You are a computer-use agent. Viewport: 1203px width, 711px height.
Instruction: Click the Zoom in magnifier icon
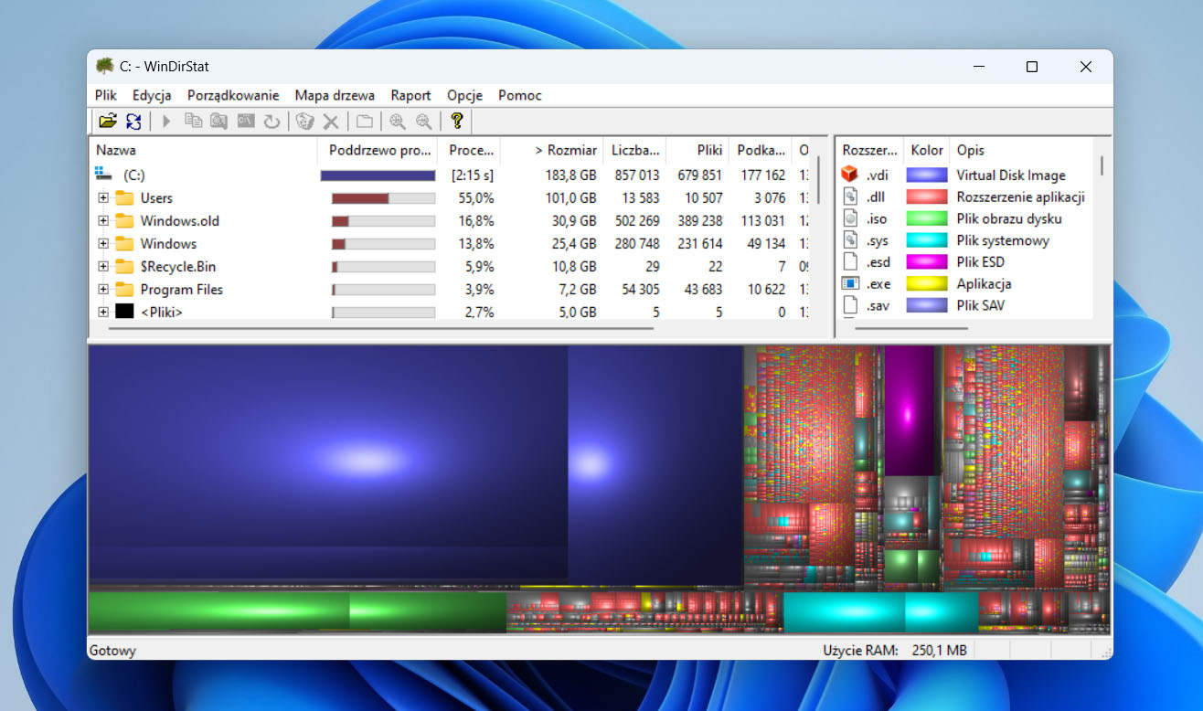pos(398,121)
